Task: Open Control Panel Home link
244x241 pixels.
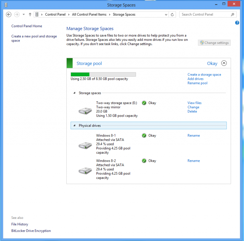Action: click(x=27, y=26)
